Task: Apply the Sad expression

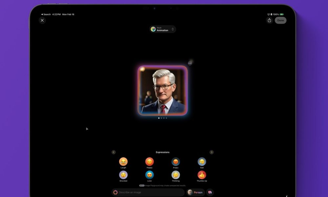Action: point(202,162)
